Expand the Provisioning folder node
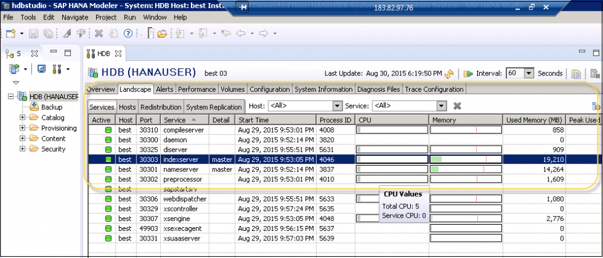This screenshot has height=258, width=603. (23, 128)
